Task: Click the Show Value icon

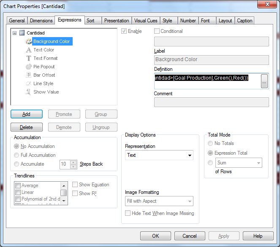Action: (x=28, y=92)
